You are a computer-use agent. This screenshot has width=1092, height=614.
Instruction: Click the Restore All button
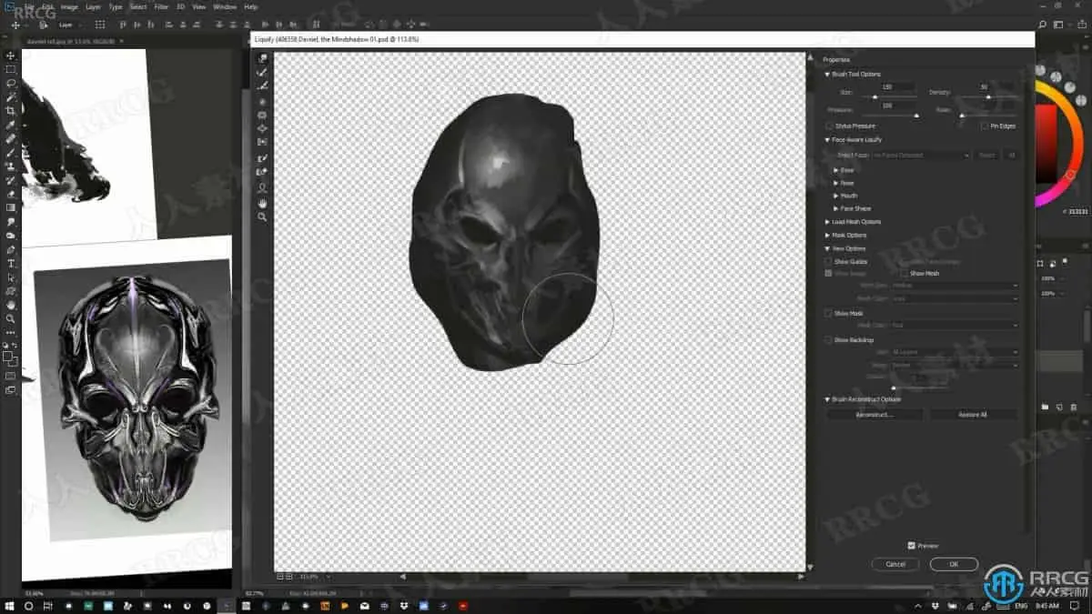[972, 415]
